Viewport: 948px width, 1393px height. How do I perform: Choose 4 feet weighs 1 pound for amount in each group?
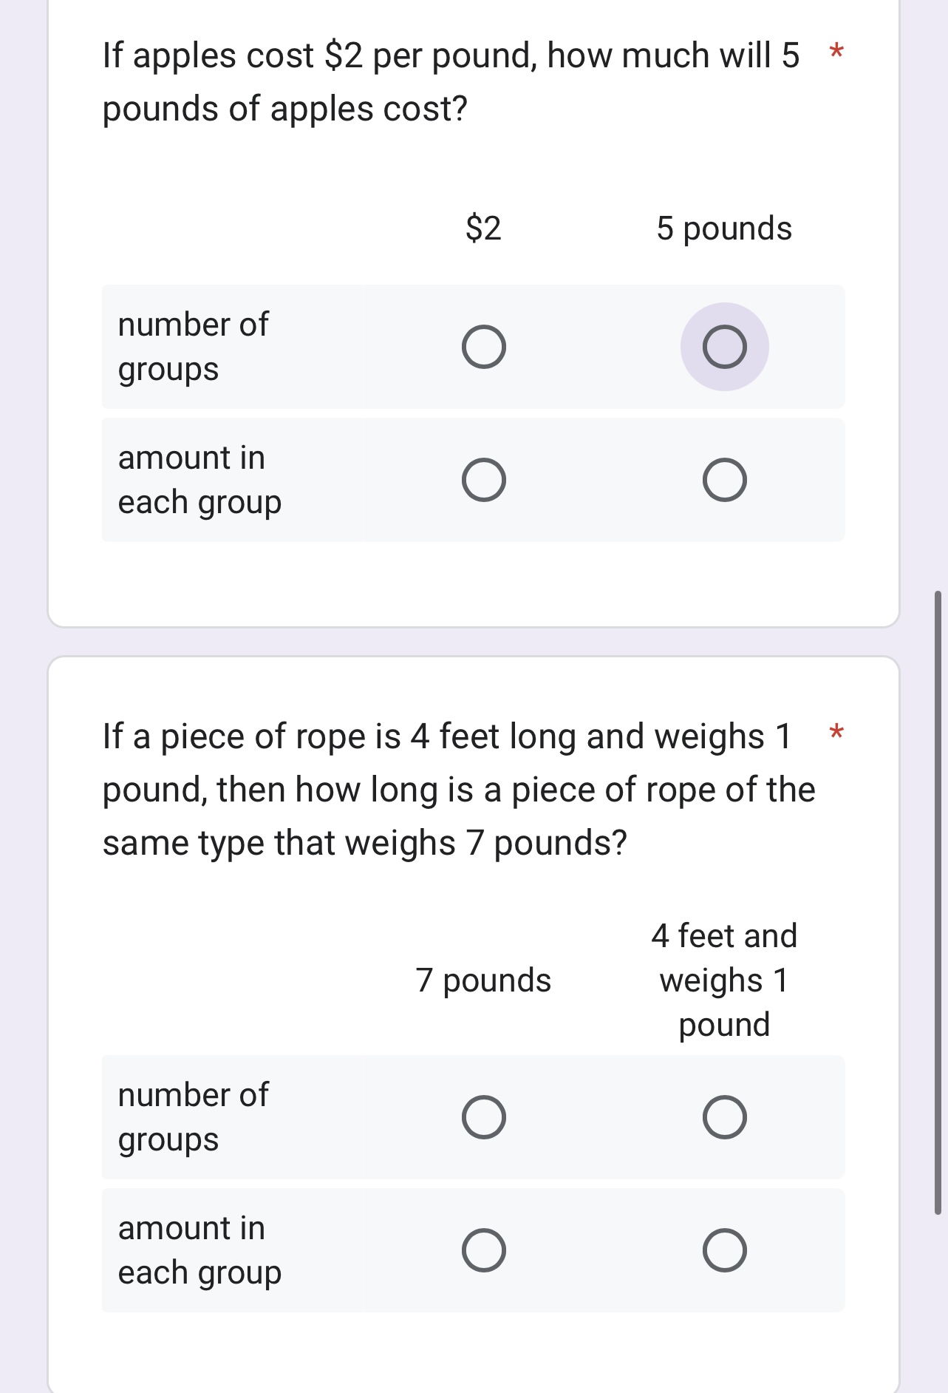point(726,1250)
